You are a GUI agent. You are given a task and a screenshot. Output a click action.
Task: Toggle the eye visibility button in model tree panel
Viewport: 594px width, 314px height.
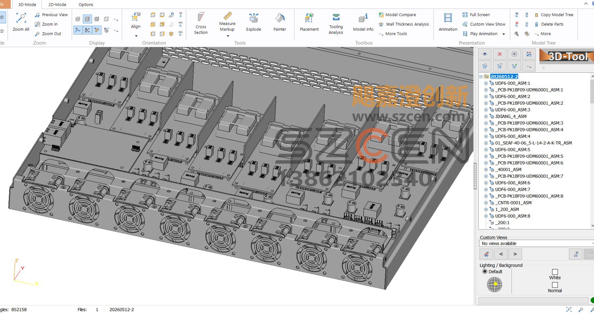click(x=485, y=54)
